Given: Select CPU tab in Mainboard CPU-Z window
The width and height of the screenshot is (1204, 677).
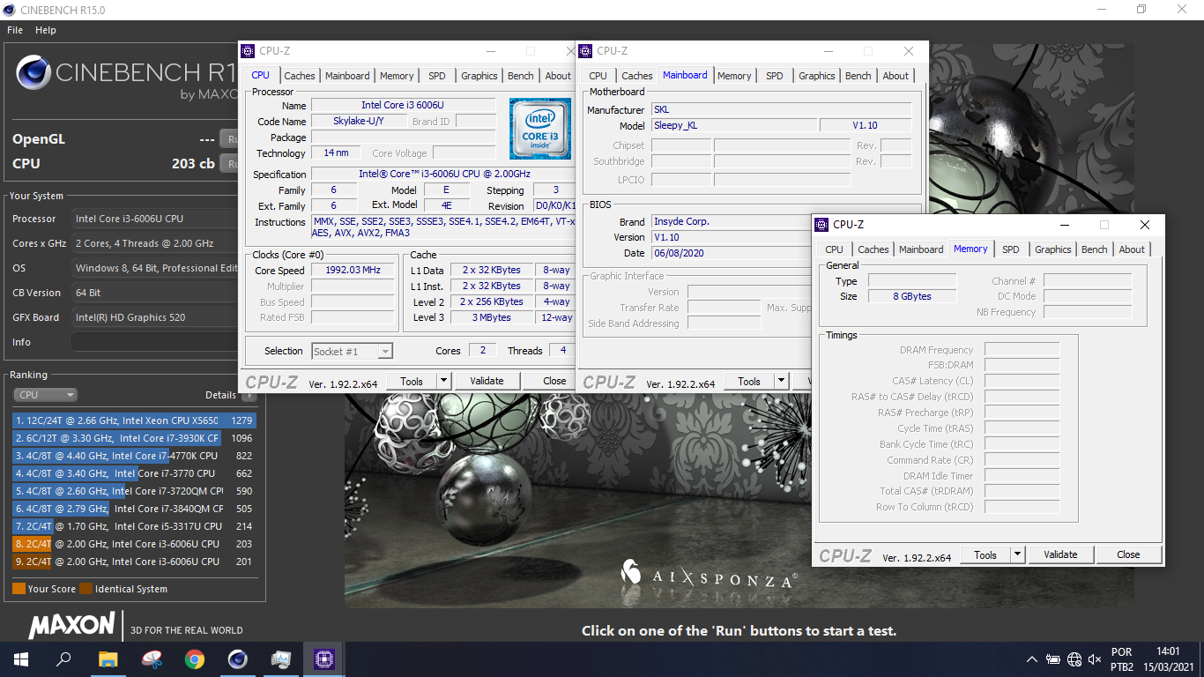Looking at the screenshot, I should pos(598,76).
